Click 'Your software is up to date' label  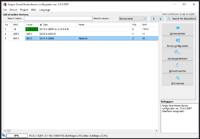point(178,14)
